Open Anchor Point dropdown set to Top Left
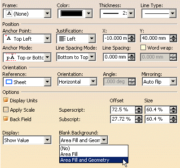The height and width of the screenshot is (168, 180). (x=47, y=38)
